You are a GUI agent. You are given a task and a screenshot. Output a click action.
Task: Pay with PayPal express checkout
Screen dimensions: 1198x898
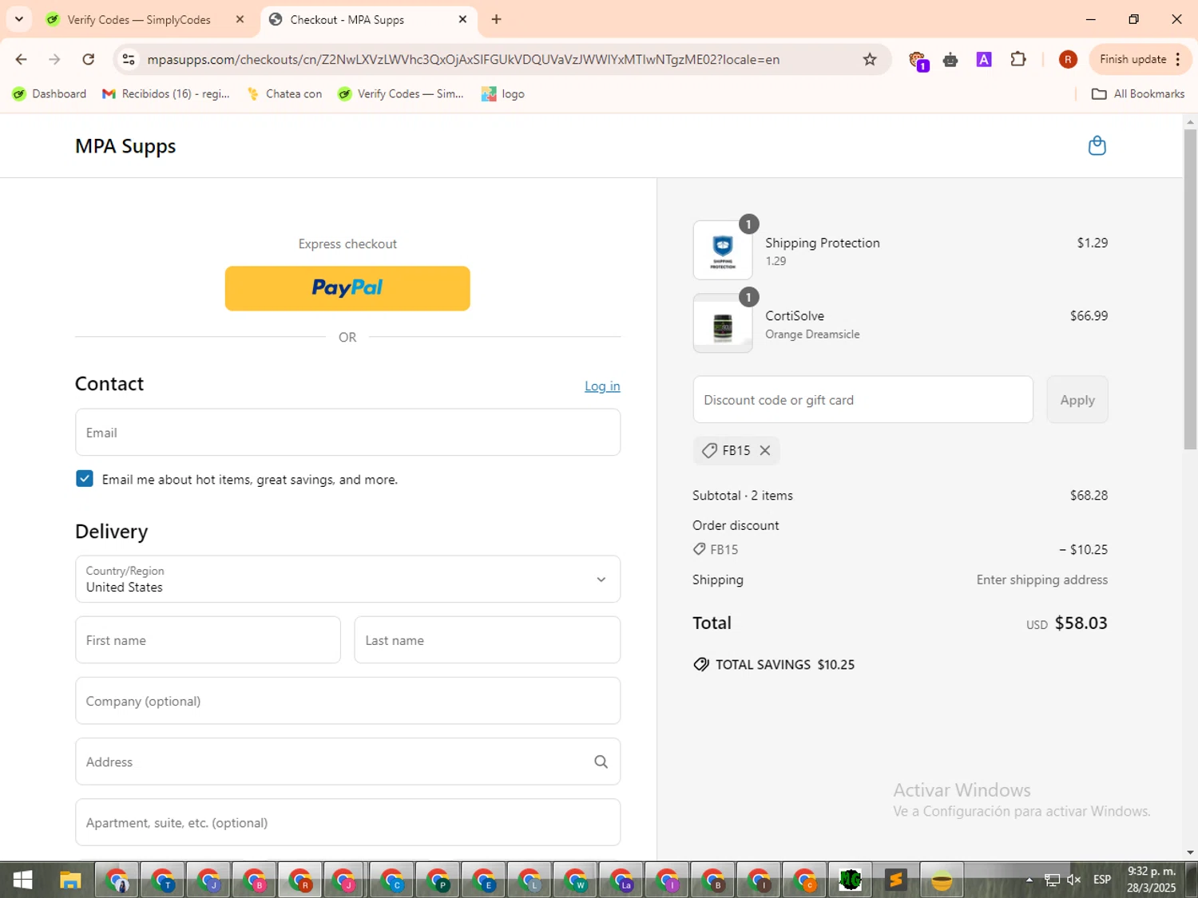[347, 288]
